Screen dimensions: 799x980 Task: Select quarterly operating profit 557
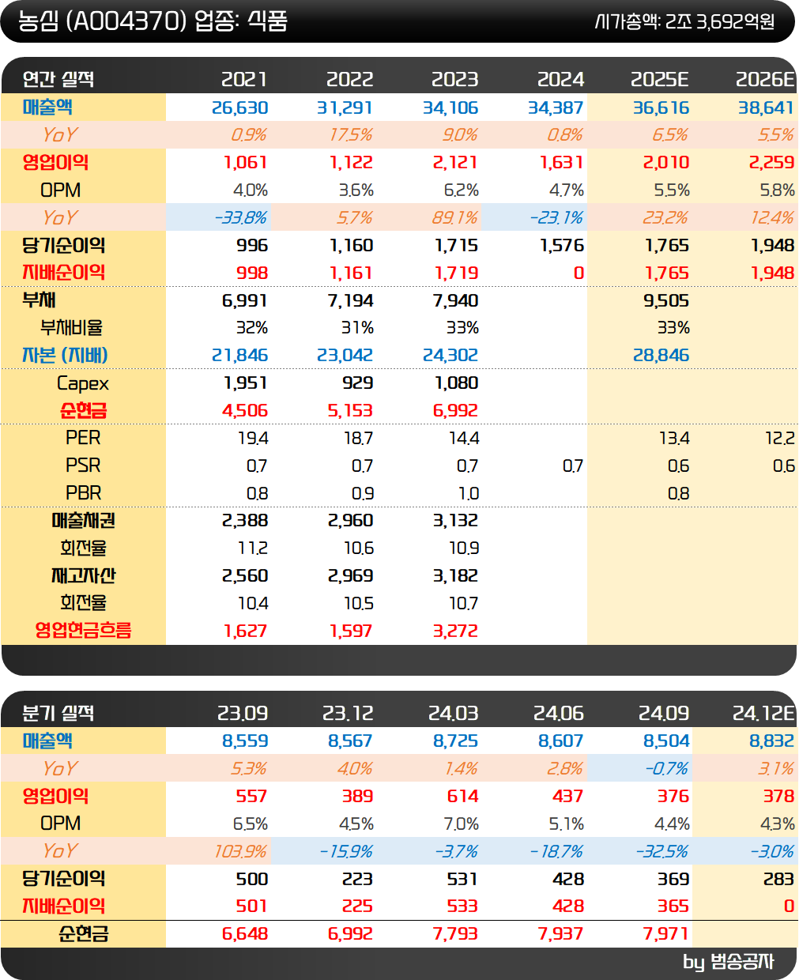(252, 796)
